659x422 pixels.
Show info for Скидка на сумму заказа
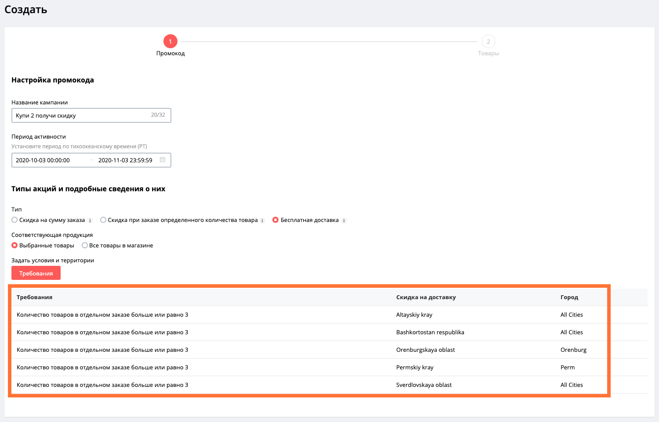[90, 221]
